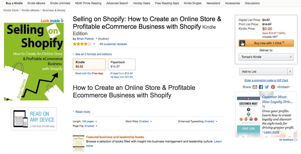Share this book on Facebook
The width and height of the screenshot is (301, 154).
(261, 87)
